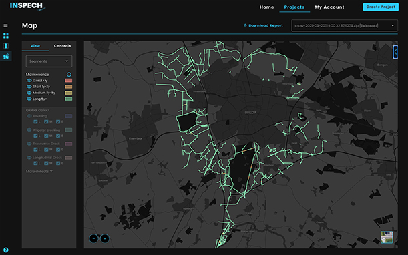
Task: Click the Download Report link
Action: point(263,25)
